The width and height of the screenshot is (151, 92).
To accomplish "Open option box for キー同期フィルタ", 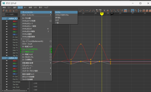I will coord(51,54).
